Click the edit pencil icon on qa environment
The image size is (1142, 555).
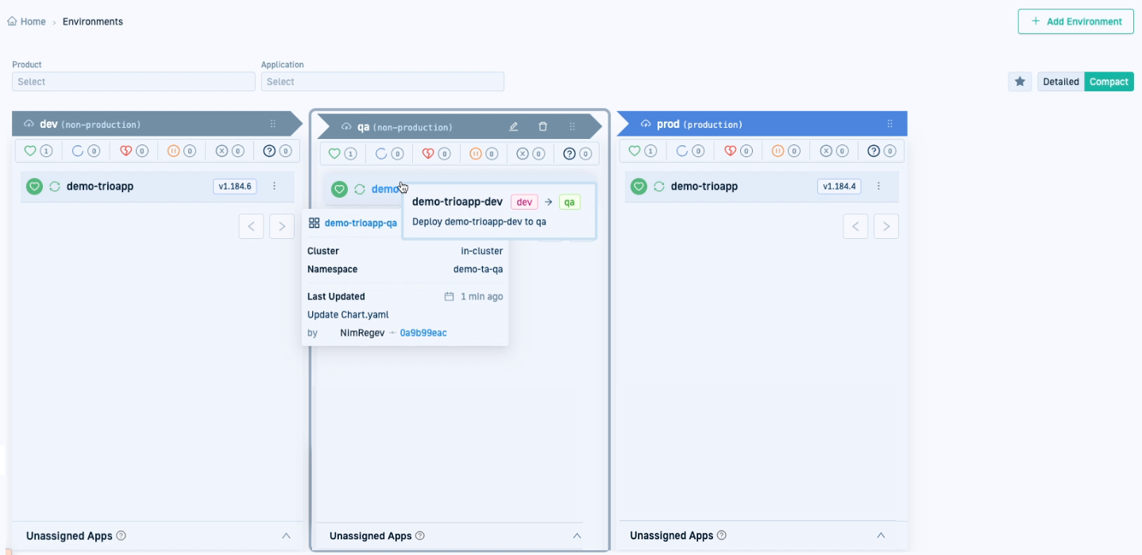(x=514, y=126)
